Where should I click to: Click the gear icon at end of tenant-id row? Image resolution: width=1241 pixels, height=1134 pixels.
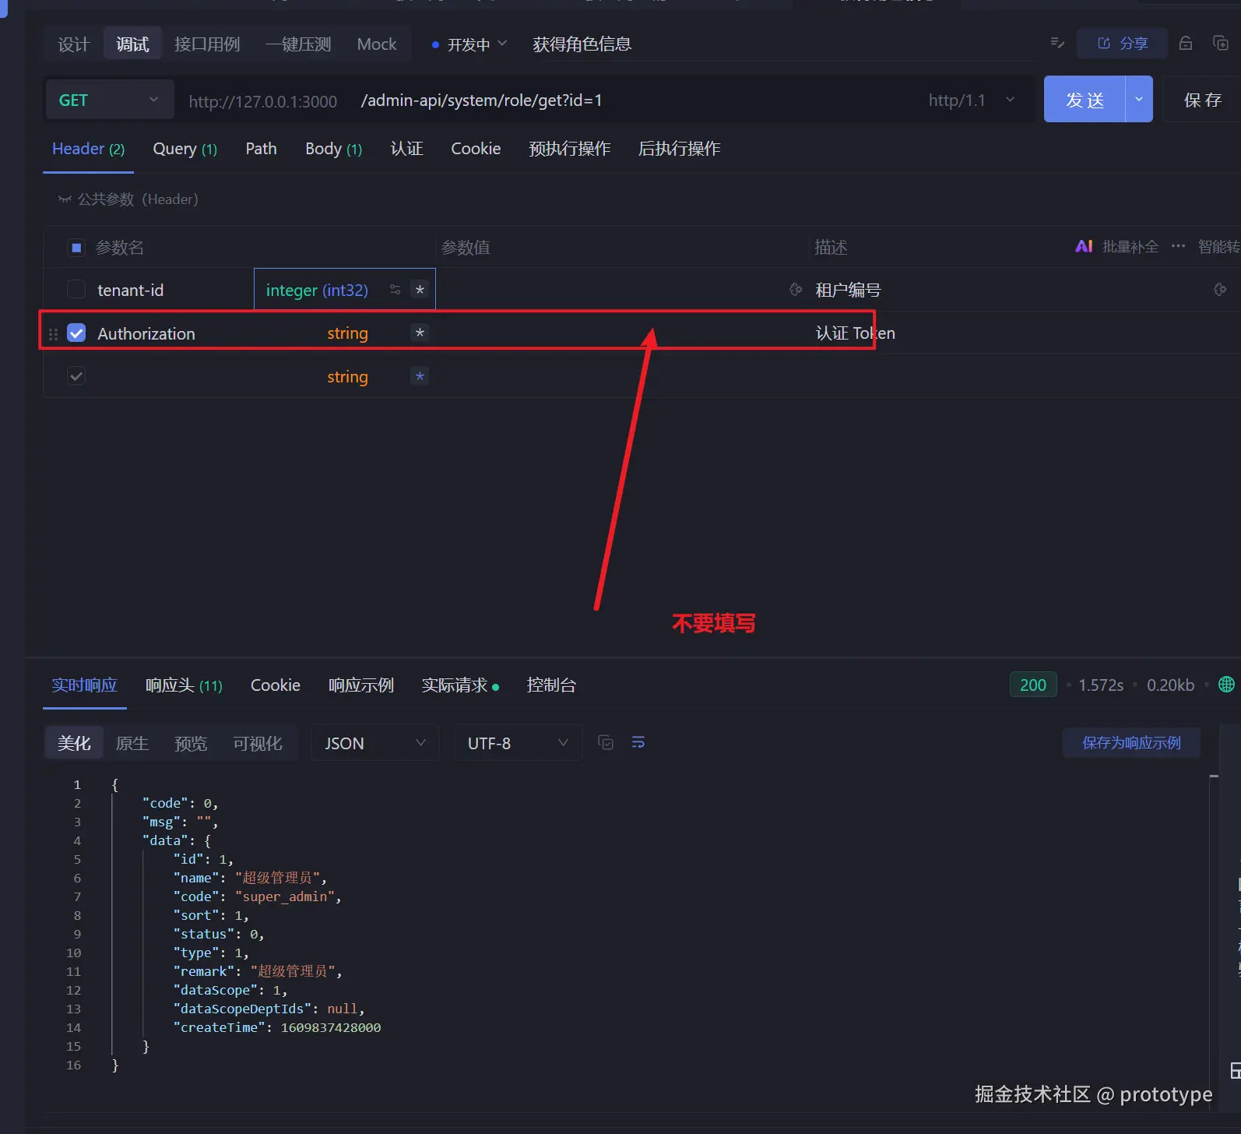coord(1220,290)
